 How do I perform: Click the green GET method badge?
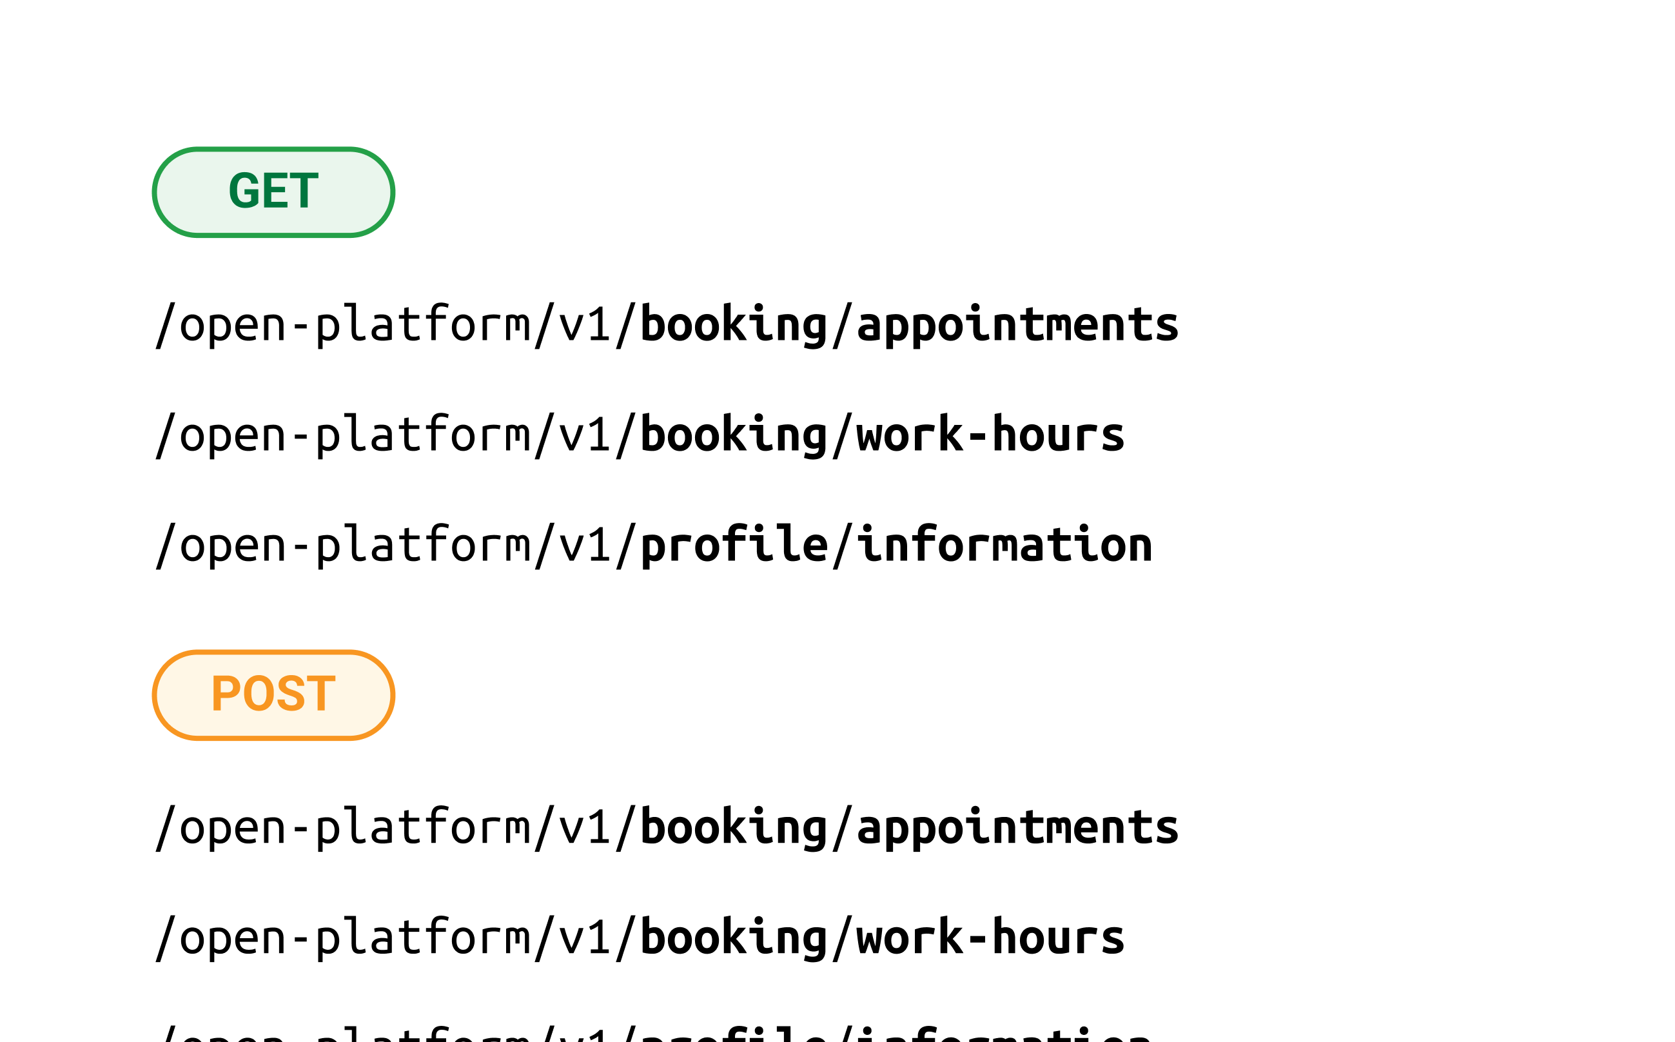(273, 192)
